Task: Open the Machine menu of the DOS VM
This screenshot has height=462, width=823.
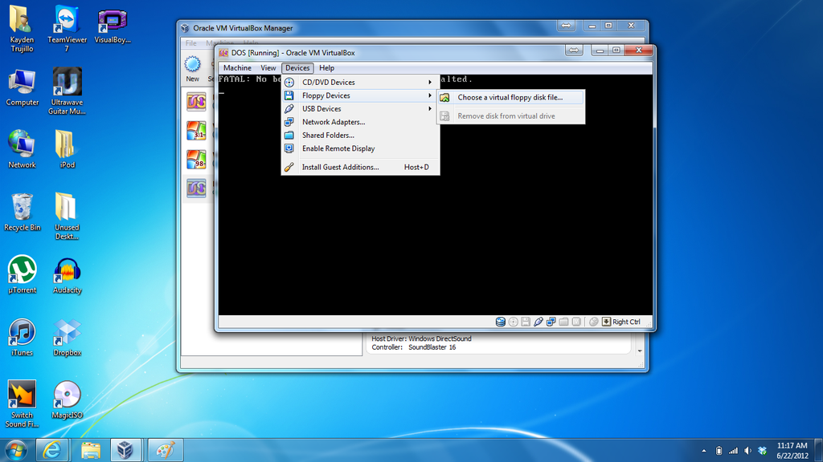Action: (237, 68)
